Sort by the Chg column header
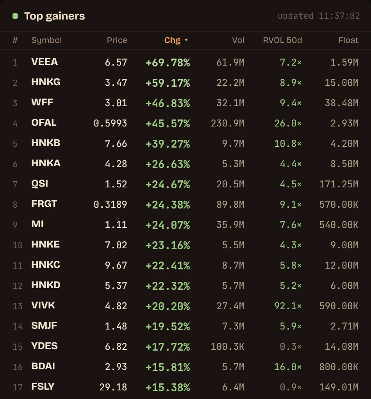 tap(176, 40)
